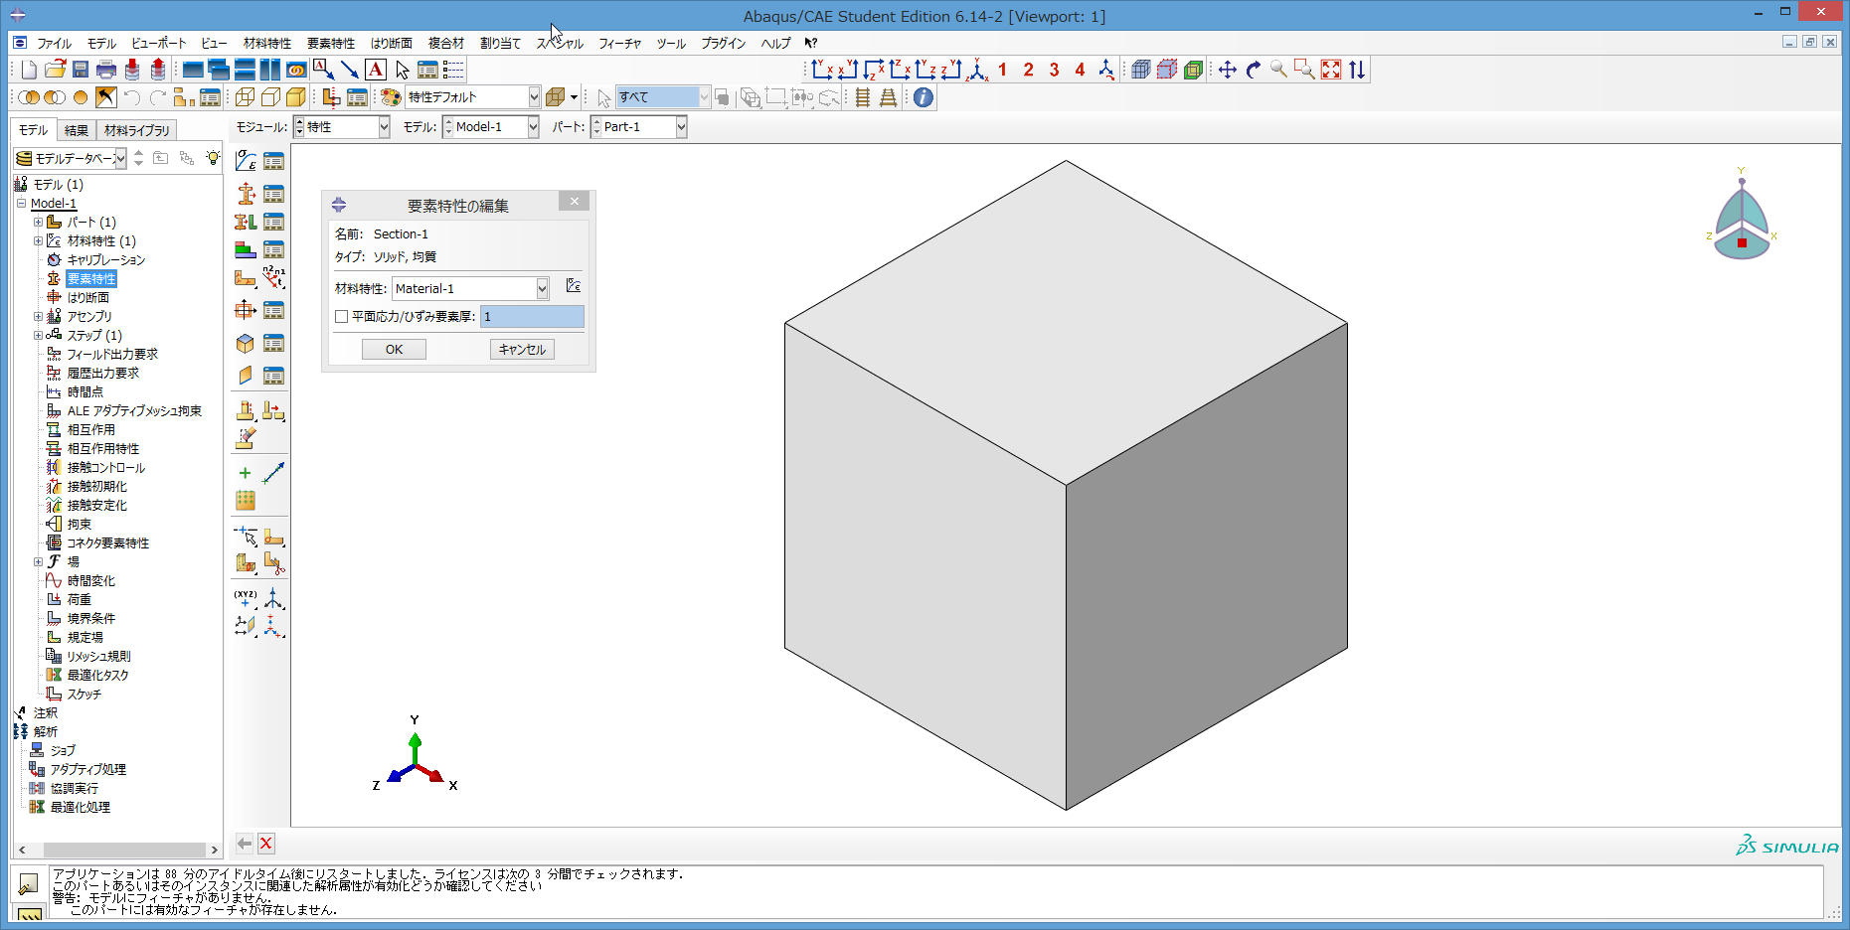Open the モデルデータベース tree dropdown
The width and height of the screenshot is (1850, 930).
coord(120,158)
